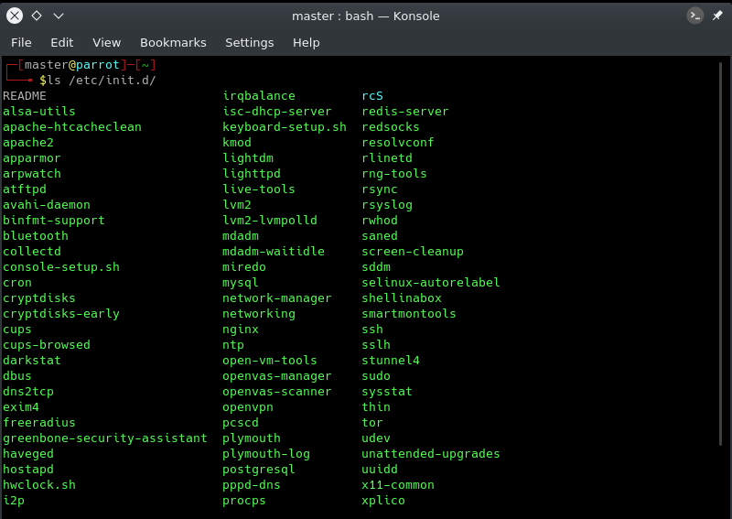Click the README entry

click(x=25, y=96)
